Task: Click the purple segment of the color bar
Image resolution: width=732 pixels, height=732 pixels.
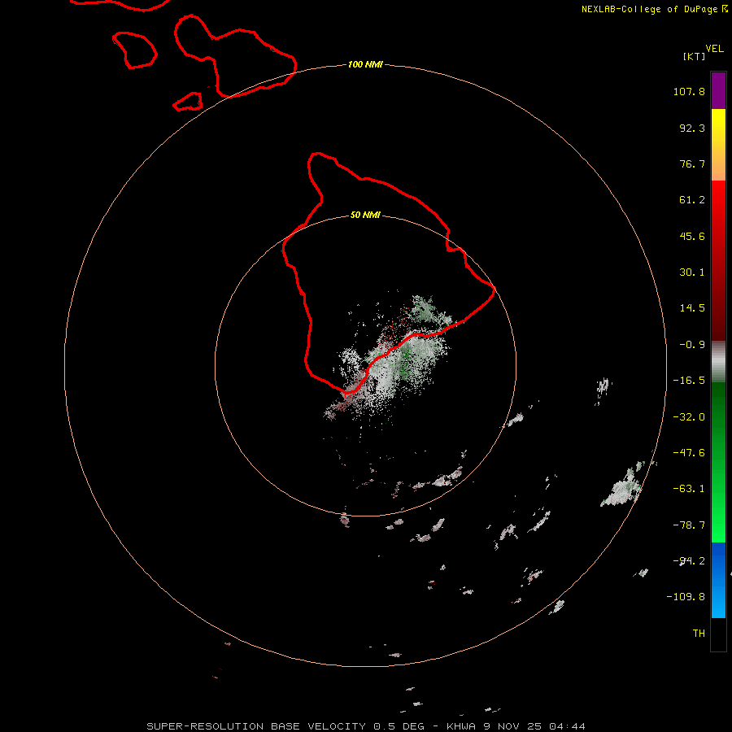Action: [718, 90]
